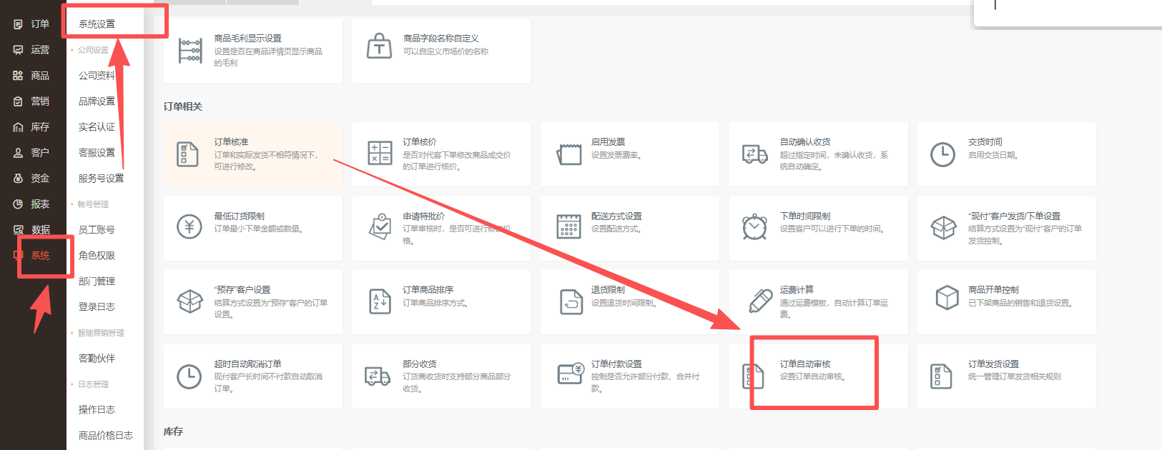Viewport: 1162px width, 450px height.
Task: Open 角色权限 submenu item
Action: click(97, 256)
